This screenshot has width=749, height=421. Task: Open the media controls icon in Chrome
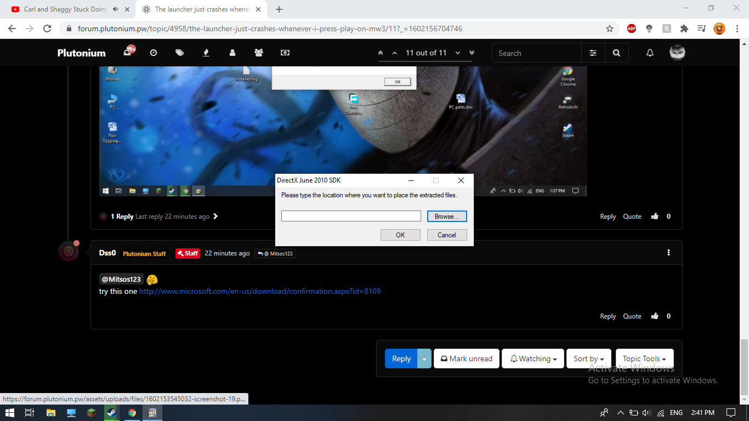701,29
